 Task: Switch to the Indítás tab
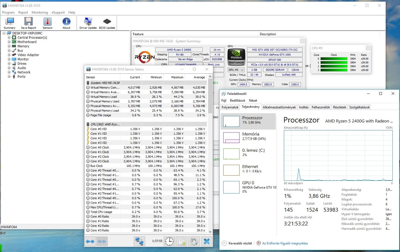tap(304, 107)
